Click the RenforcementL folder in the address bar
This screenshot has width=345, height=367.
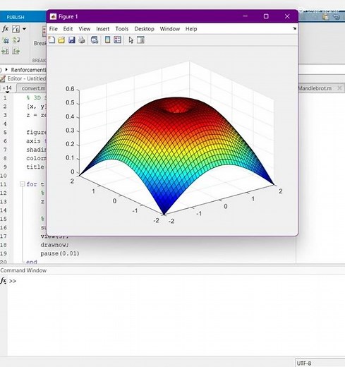[x=28, y=70]
